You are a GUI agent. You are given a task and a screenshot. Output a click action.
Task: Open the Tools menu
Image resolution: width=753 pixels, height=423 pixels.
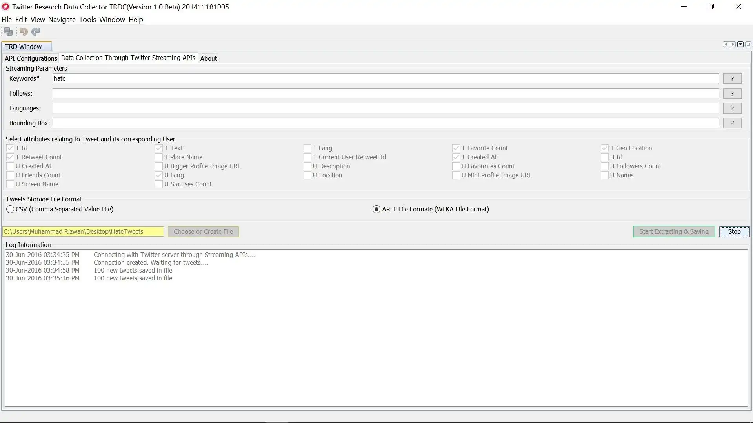87,19
